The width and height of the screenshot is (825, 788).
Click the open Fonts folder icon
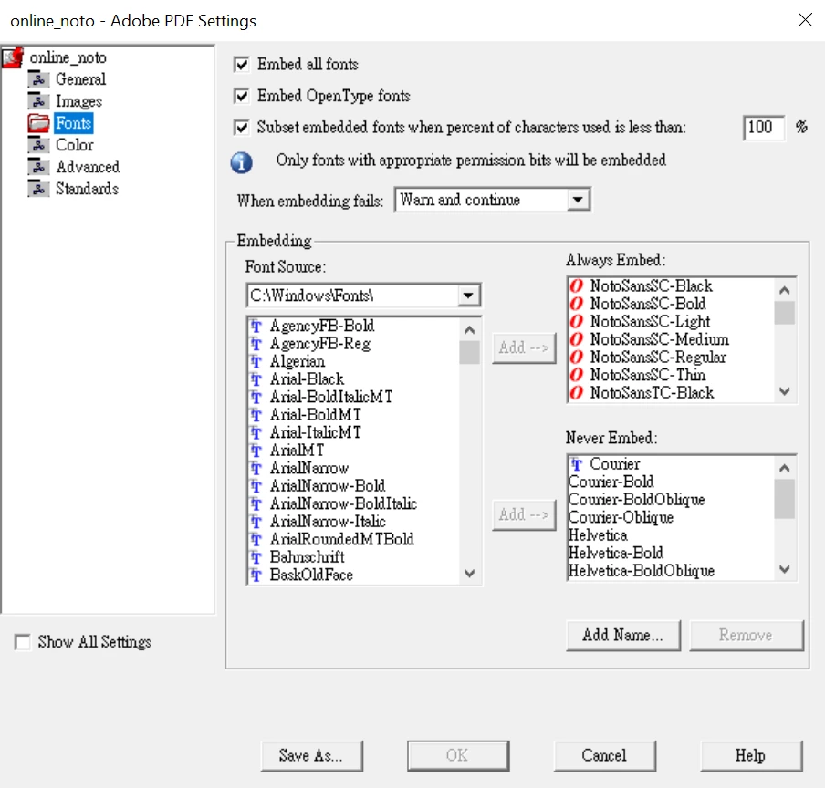click(x=38, y=123)
